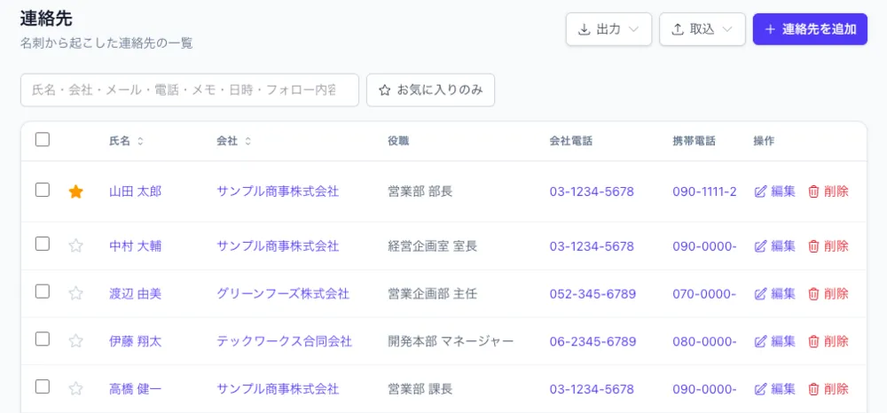Open contact name 渡辺 由美
The height and width of the screenshot is (413, 887).
coord(135,293)
